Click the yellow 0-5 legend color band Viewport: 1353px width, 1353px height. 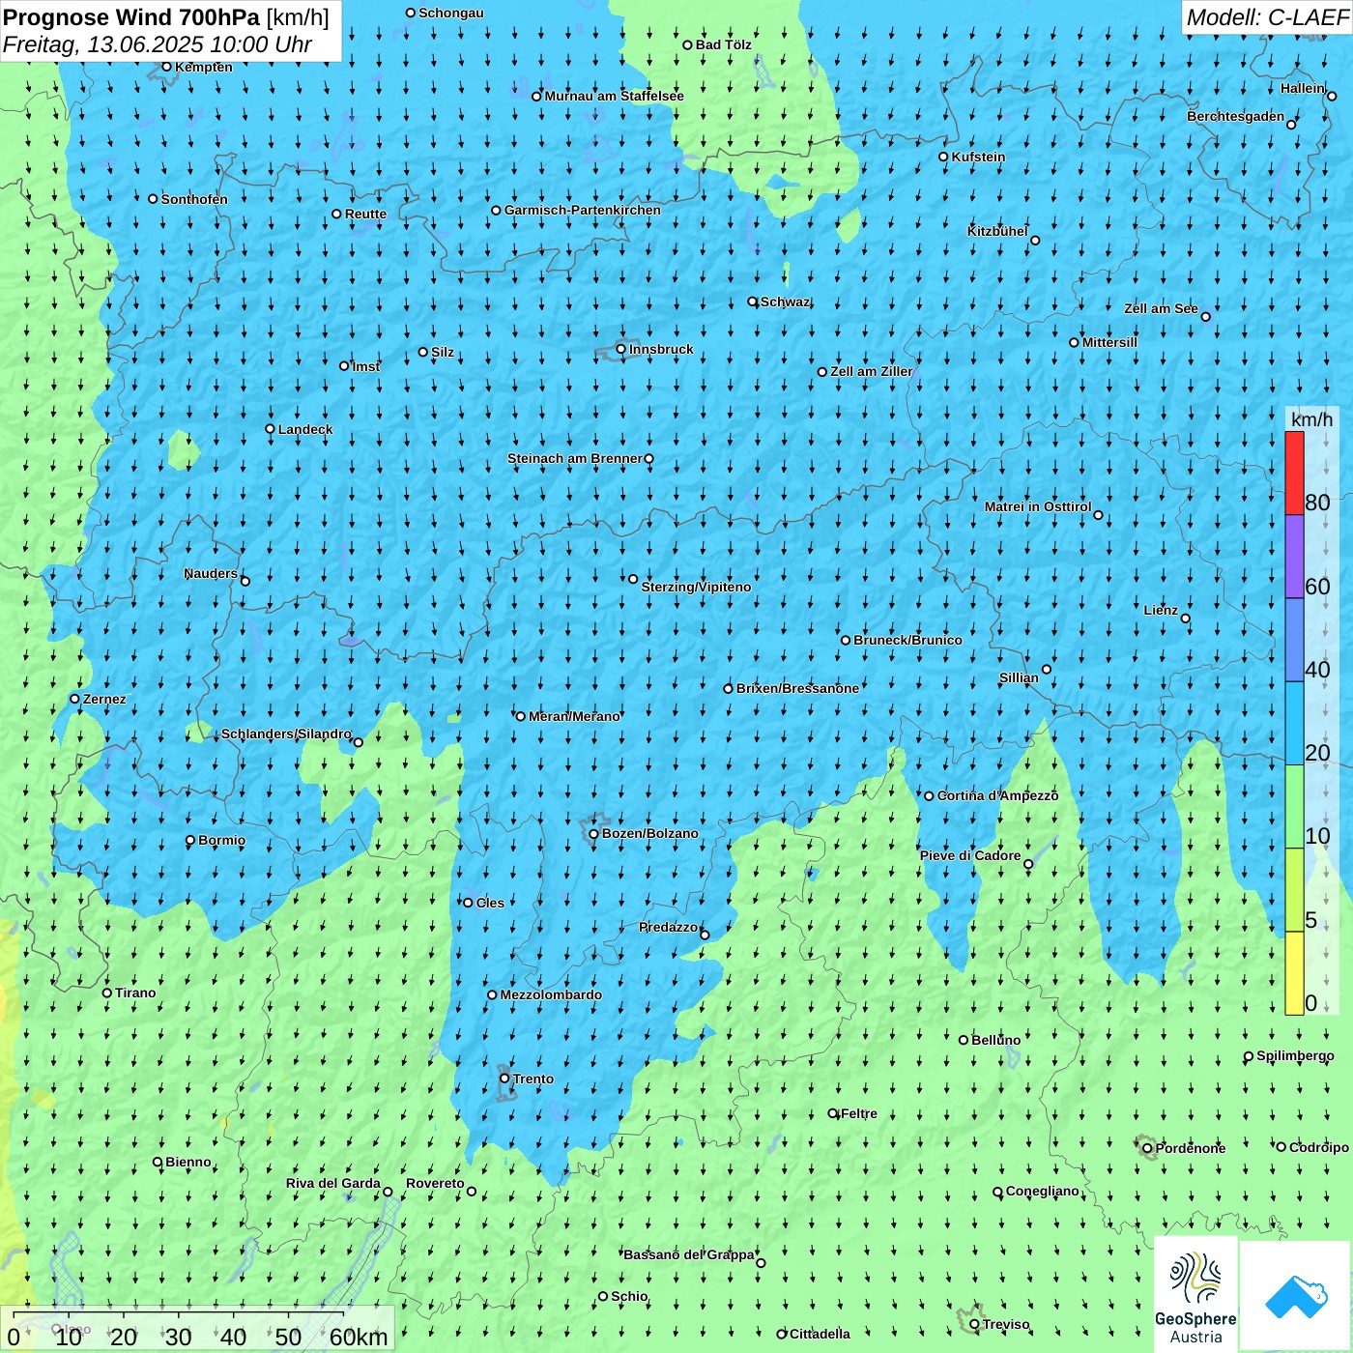point(1294,973)
